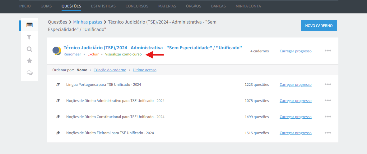The height and width of the screenshot is (154, 367).
Task: Click the '1223 questões' count
Action: click(x=257, y=85)
